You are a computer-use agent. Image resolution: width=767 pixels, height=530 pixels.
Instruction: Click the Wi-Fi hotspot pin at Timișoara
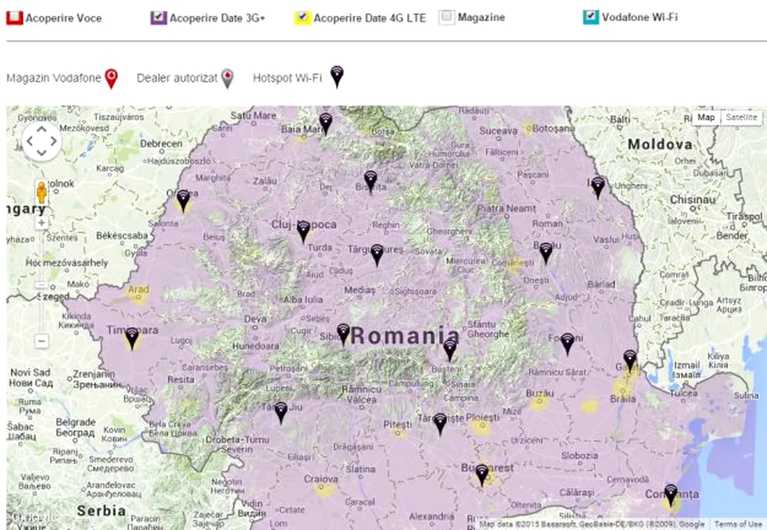133,338
